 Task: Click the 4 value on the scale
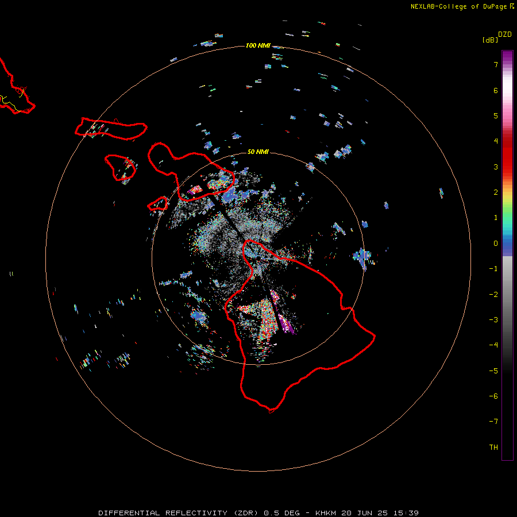click(x=496, y=141)
